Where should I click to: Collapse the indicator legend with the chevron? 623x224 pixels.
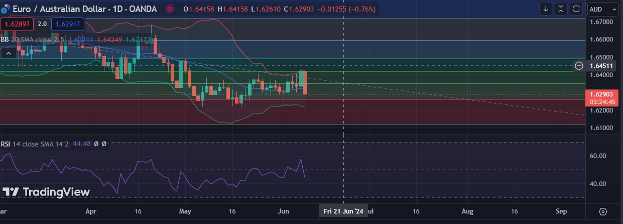coord(8,52)
